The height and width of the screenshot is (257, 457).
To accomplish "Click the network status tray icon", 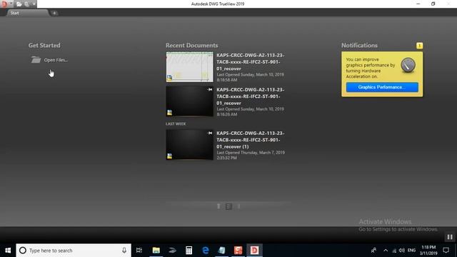I will [394, 251].
